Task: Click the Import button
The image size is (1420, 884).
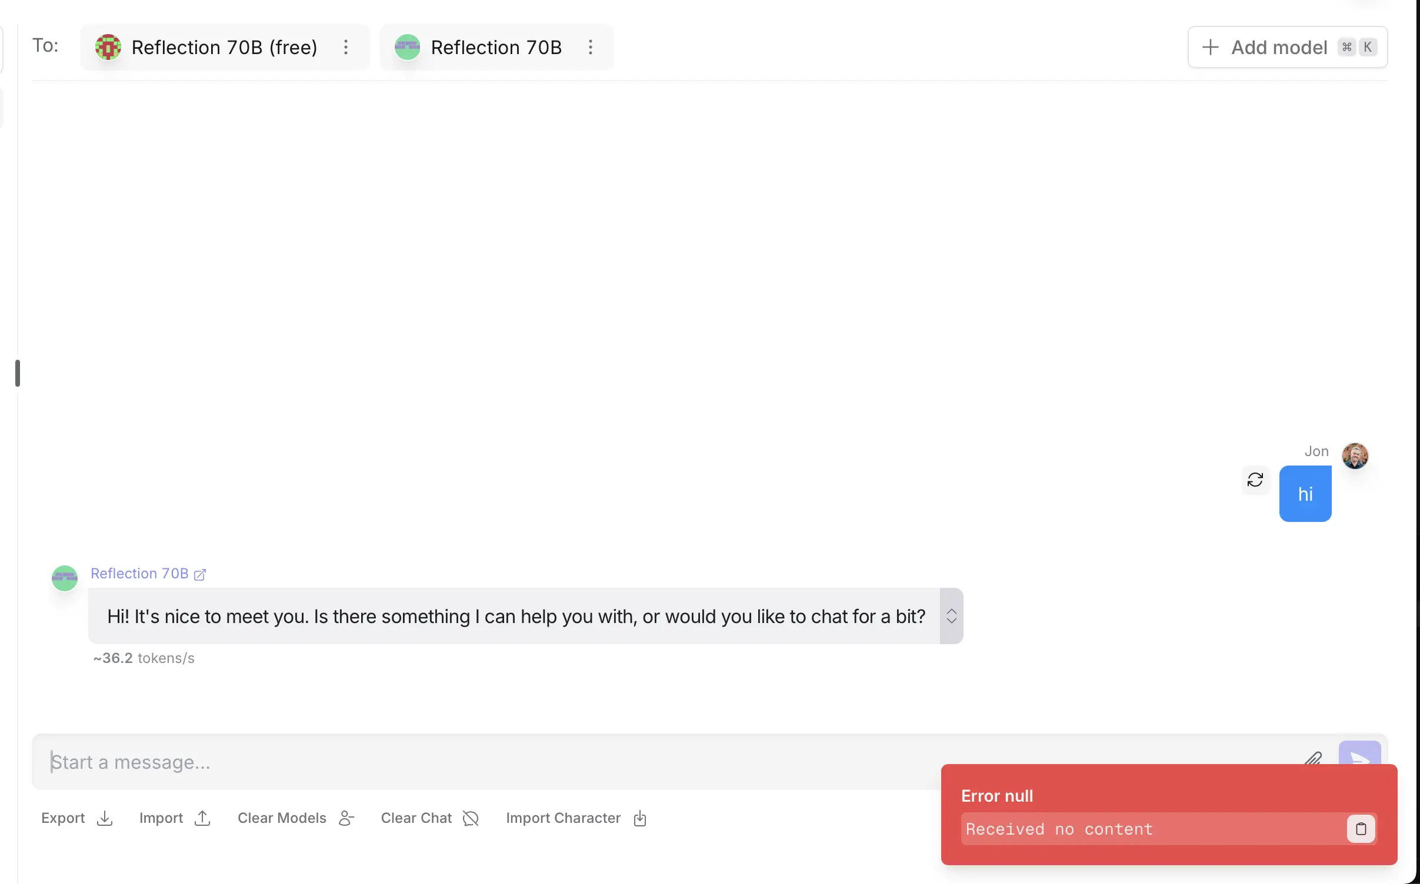Action: 175,818
